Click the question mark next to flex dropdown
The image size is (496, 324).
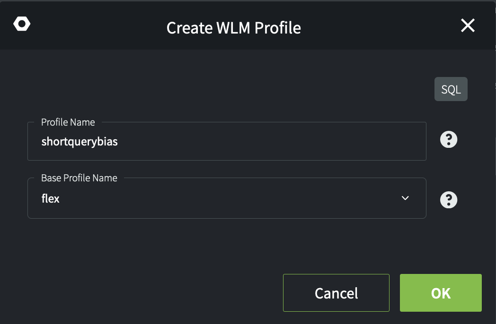click(x=448, y=199)
